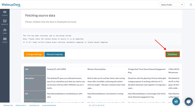Click the womens-running-shoe link cell
This screenshot has height=108, width=195.
(107, 95)
